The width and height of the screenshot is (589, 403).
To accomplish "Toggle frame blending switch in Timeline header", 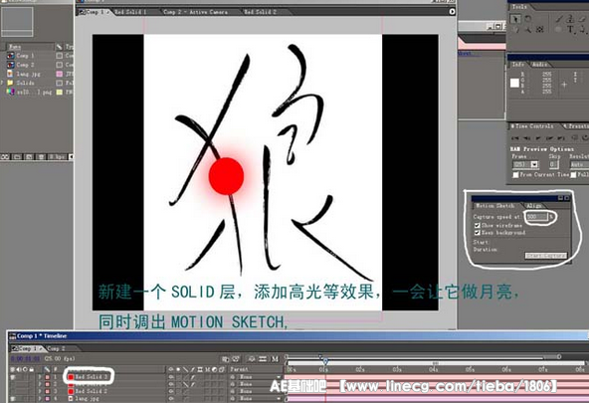I will click(x=263, y=359).
